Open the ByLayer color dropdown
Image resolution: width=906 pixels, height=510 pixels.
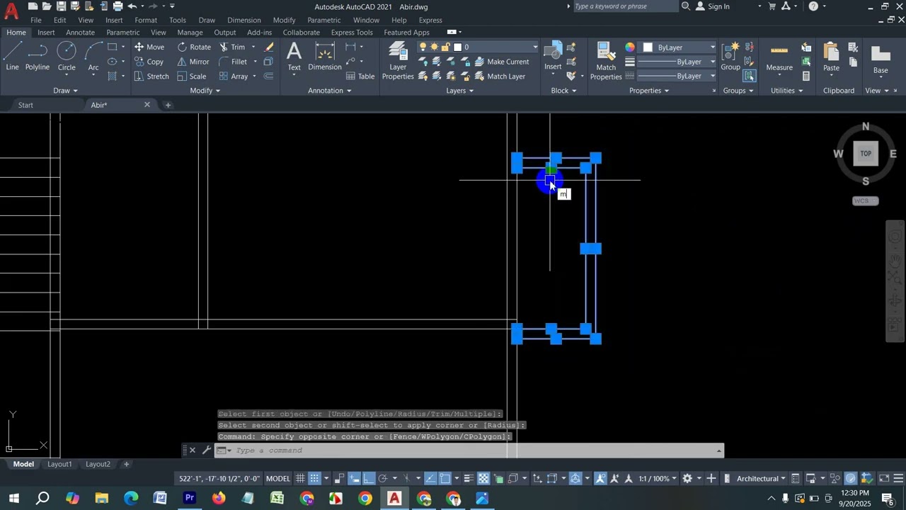[679, 47]
